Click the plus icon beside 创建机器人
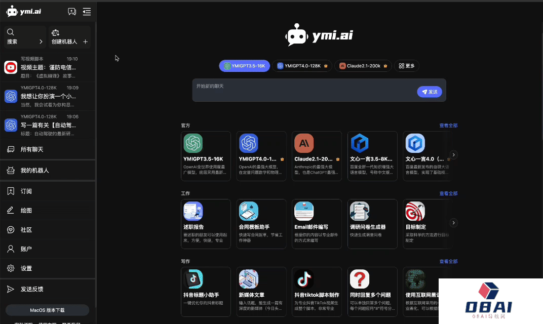543x324 pixels. coord(85,42)
